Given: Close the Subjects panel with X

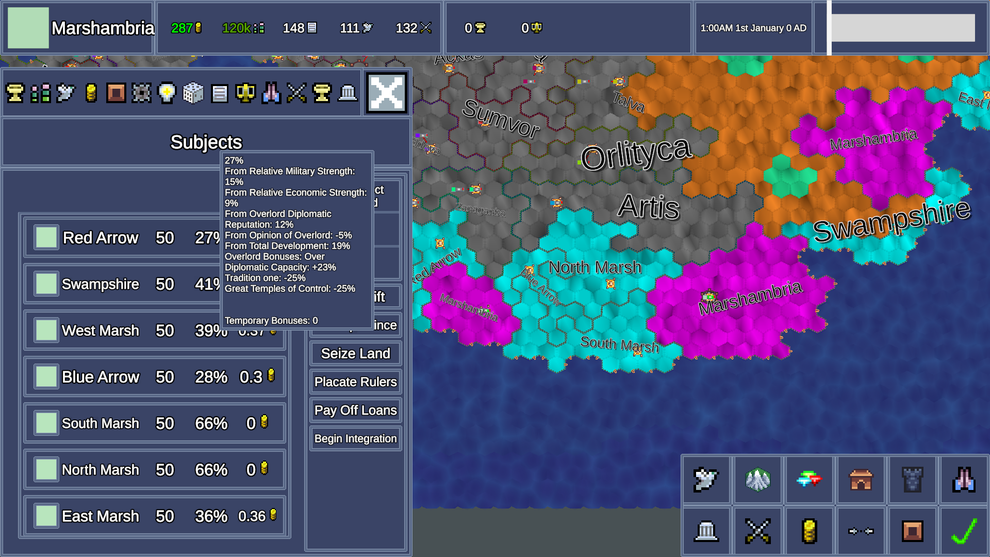Looking at the screenshot, I should tap(387, 93).
